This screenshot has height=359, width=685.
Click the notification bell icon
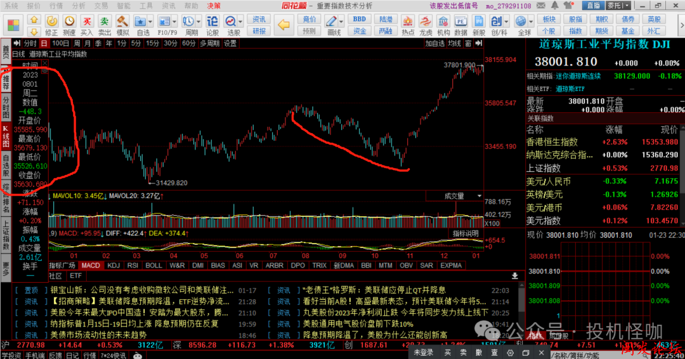554,6
